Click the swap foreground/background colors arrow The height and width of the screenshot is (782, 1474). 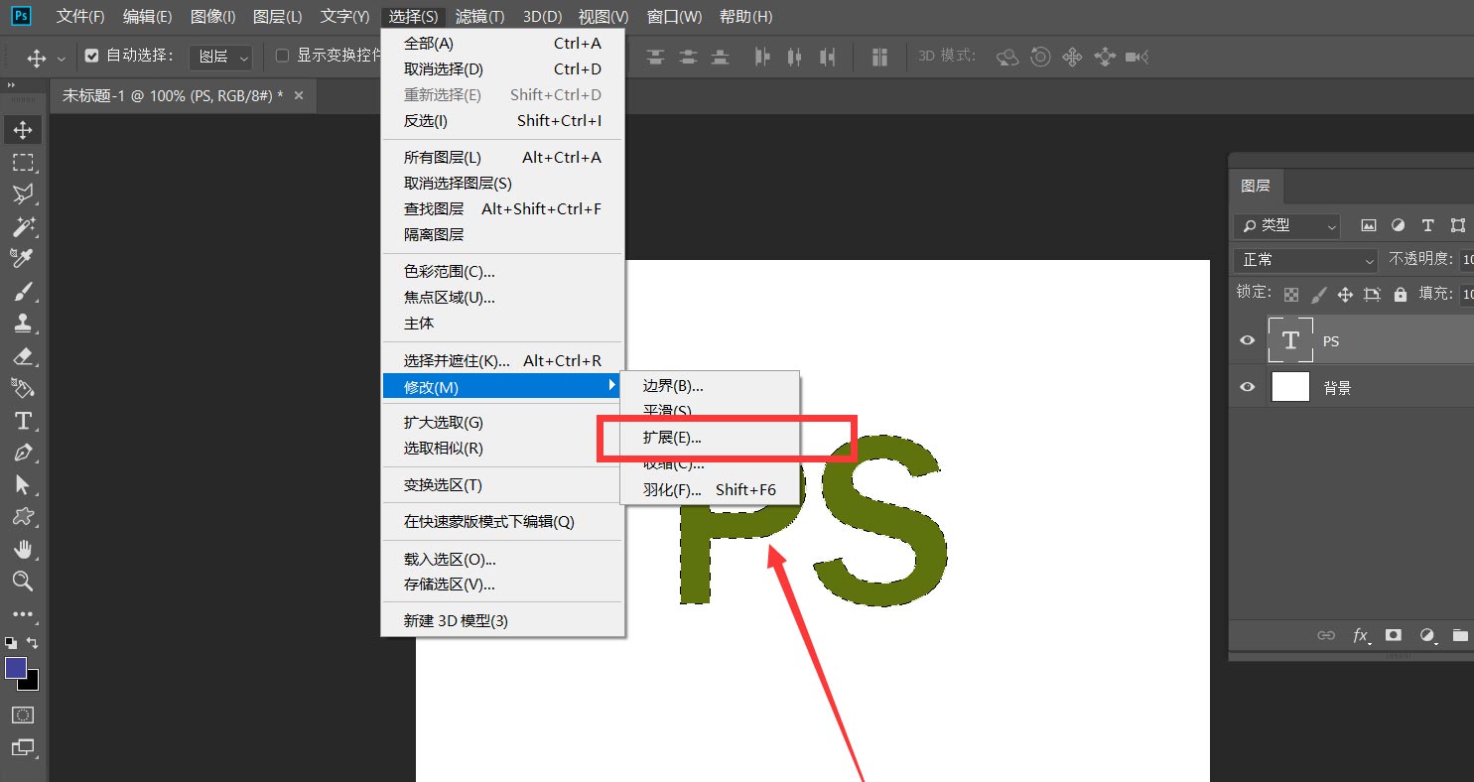pyautogui.click(x=33, y=643)
